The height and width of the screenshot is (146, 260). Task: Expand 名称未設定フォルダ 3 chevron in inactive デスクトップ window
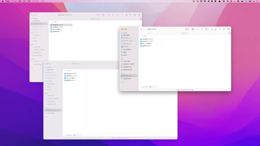click(x=86, y=74)
